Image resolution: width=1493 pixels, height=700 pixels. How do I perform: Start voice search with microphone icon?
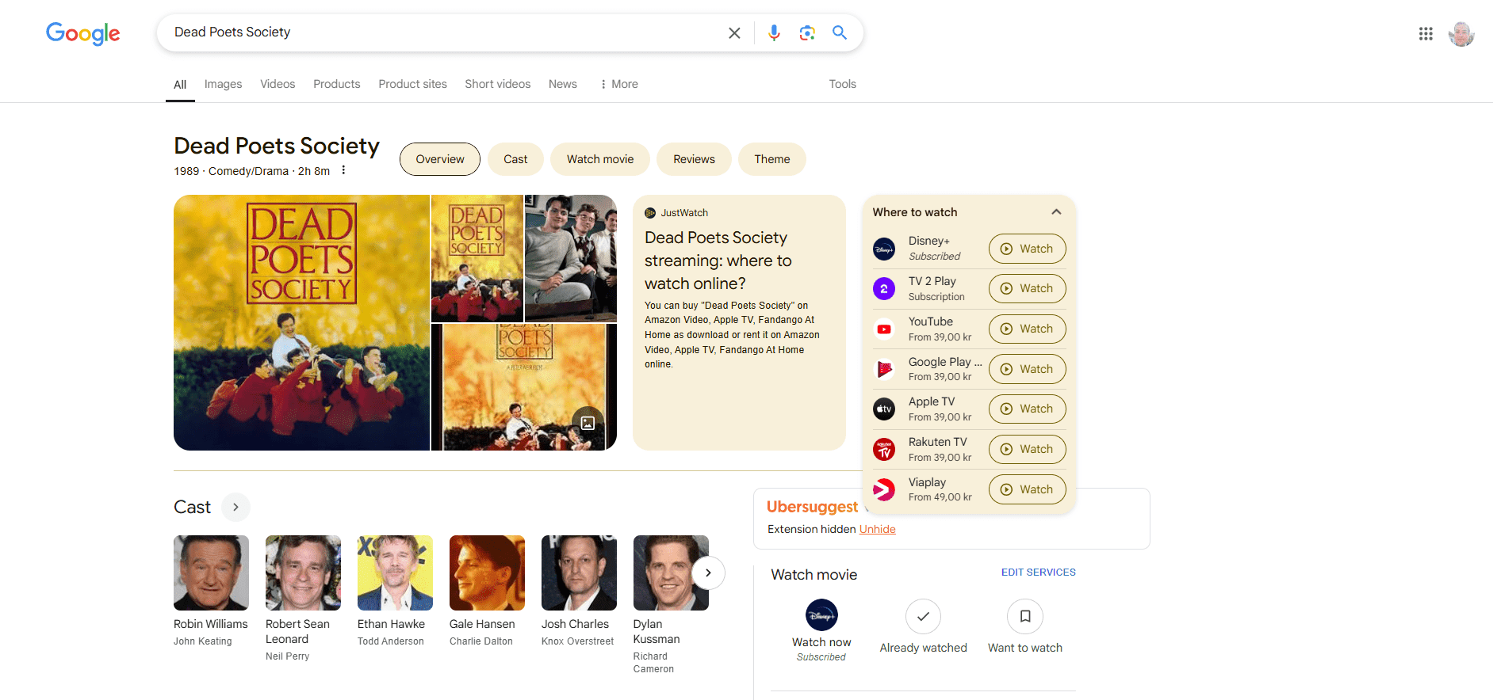pos(774,32)
